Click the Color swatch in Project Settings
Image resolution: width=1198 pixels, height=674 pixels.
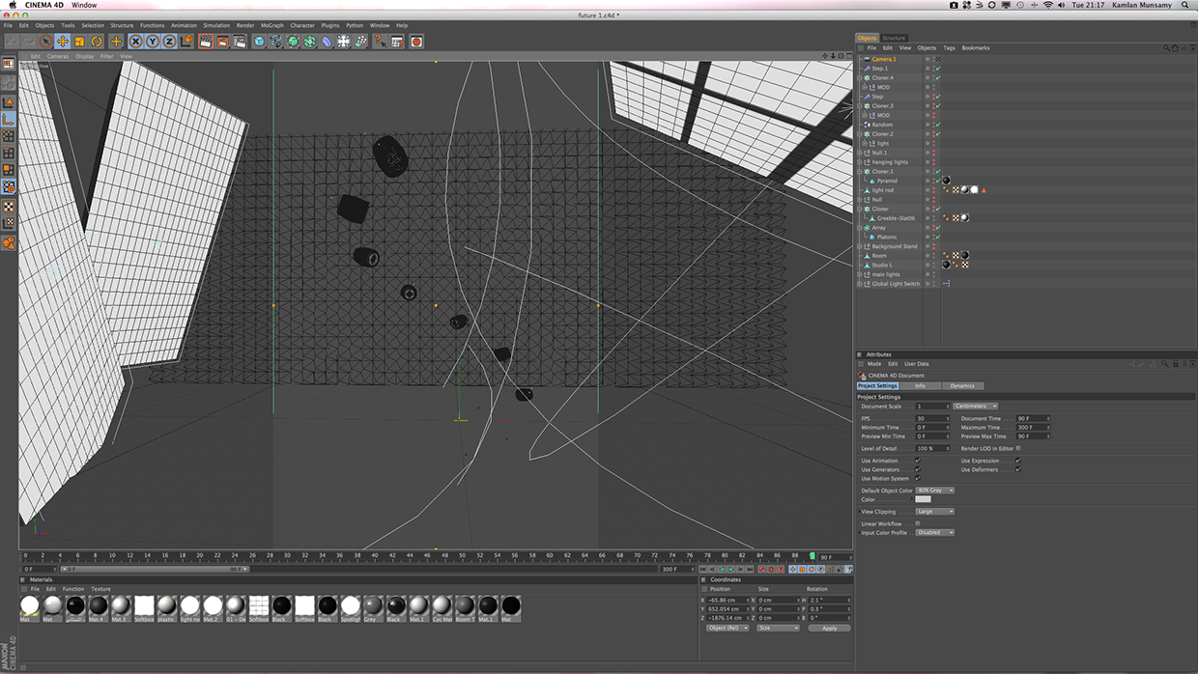click(x=923, y=499)
